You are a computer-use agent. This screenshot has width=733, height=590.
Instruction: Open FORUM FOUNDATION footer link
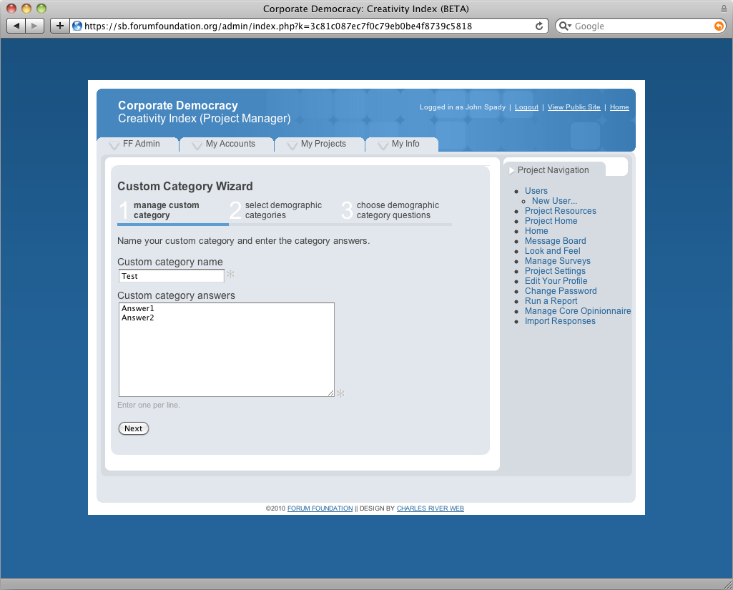pyautogui.click(x=320, y=508)
